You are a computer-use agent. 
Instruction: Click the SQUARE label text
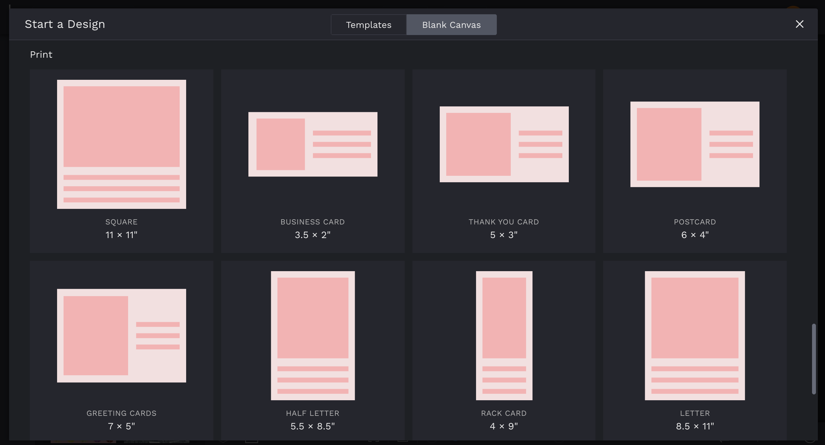tap(122, 222)
